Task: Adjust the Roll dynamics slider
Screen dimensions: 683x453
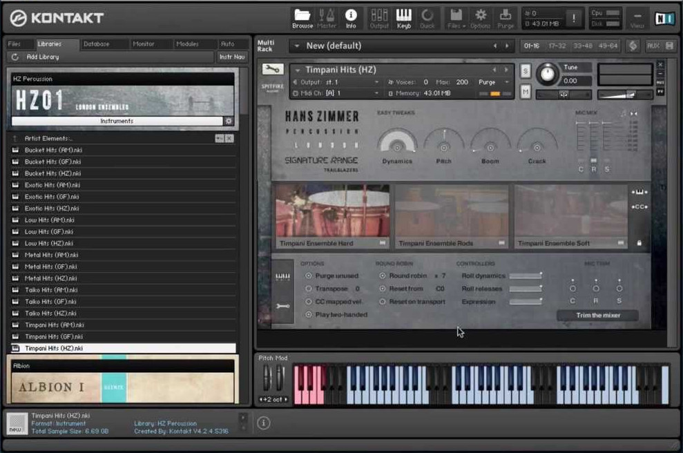Action: click(526, 276)
